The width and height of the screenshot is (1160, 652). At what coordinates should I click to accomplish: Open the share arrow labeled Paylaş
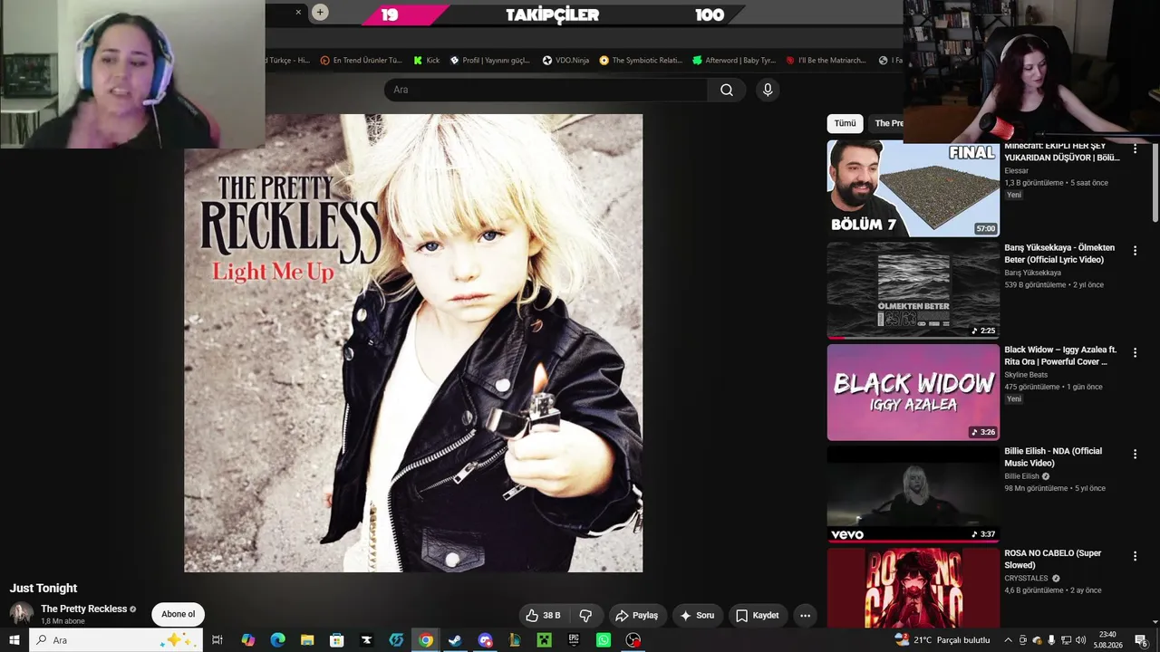(636, 616)
